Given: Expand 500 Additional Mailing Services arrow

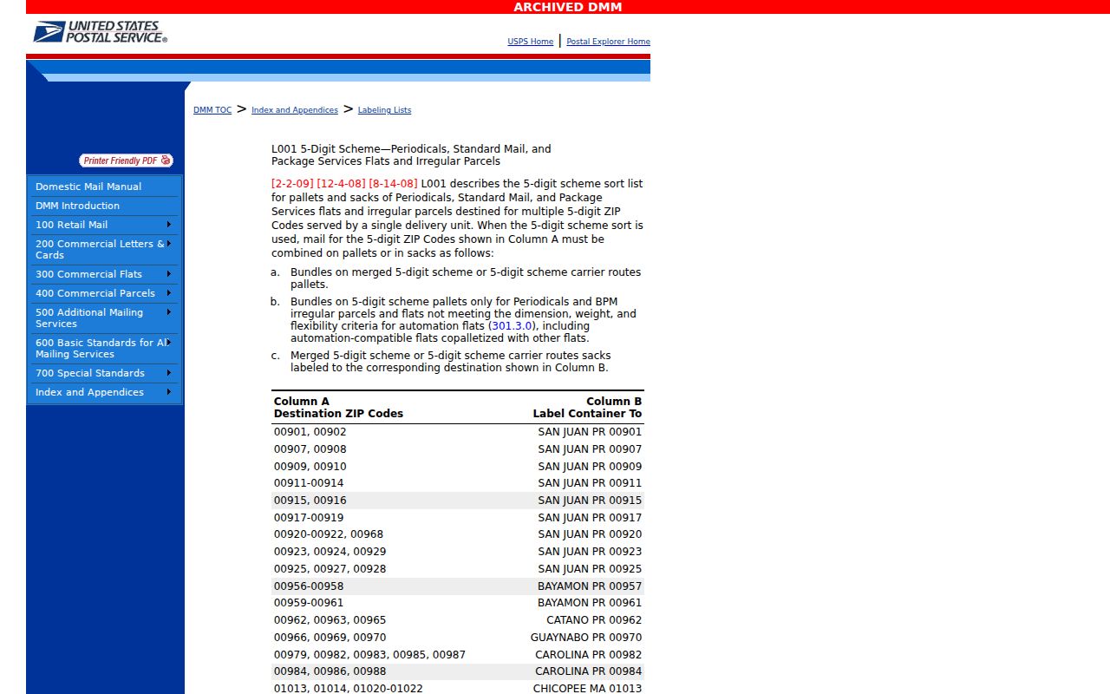Looking at the screenshot, I should tap(169, 312).
